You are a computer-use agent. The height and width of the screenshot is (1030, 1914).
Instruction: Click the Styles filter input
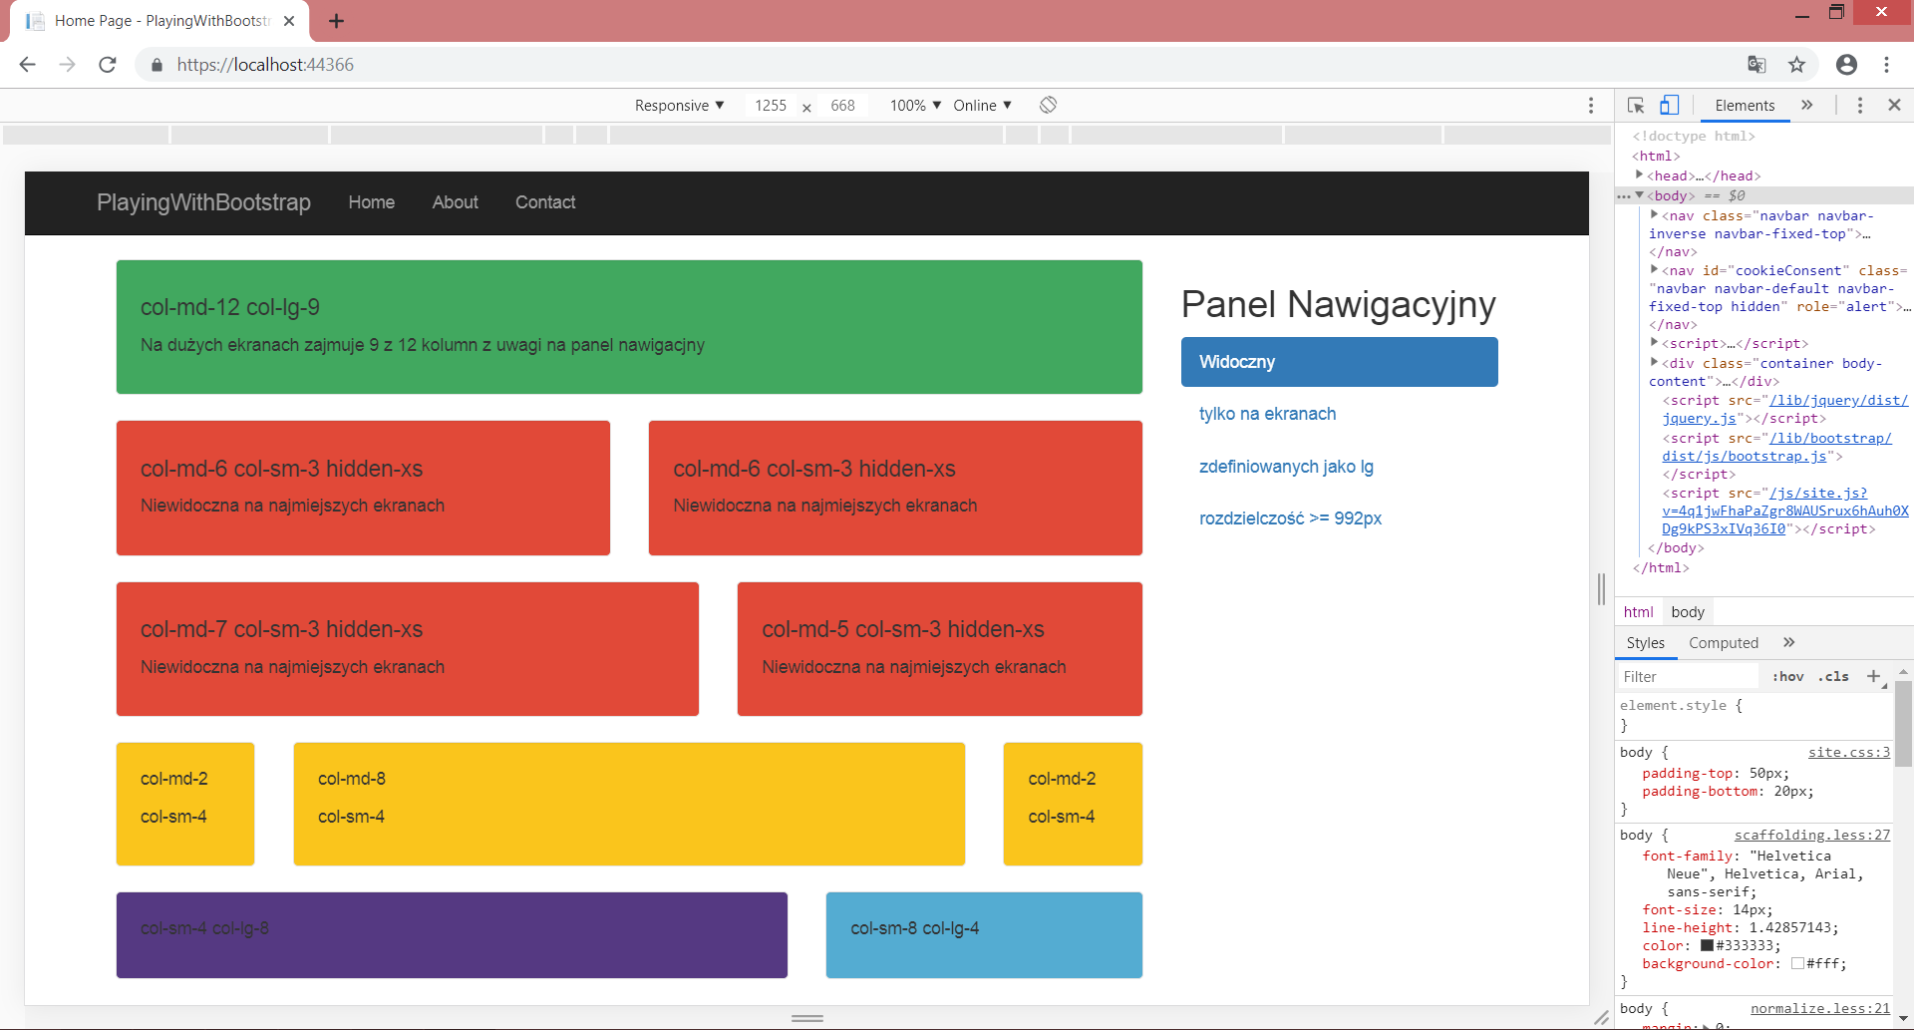click(x=1687, y=677)
